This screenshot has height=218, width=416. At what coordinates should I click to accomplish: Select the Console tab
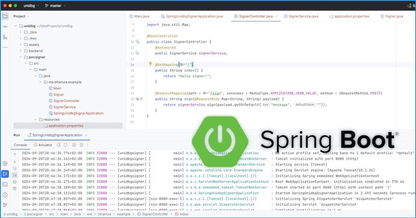20,145
